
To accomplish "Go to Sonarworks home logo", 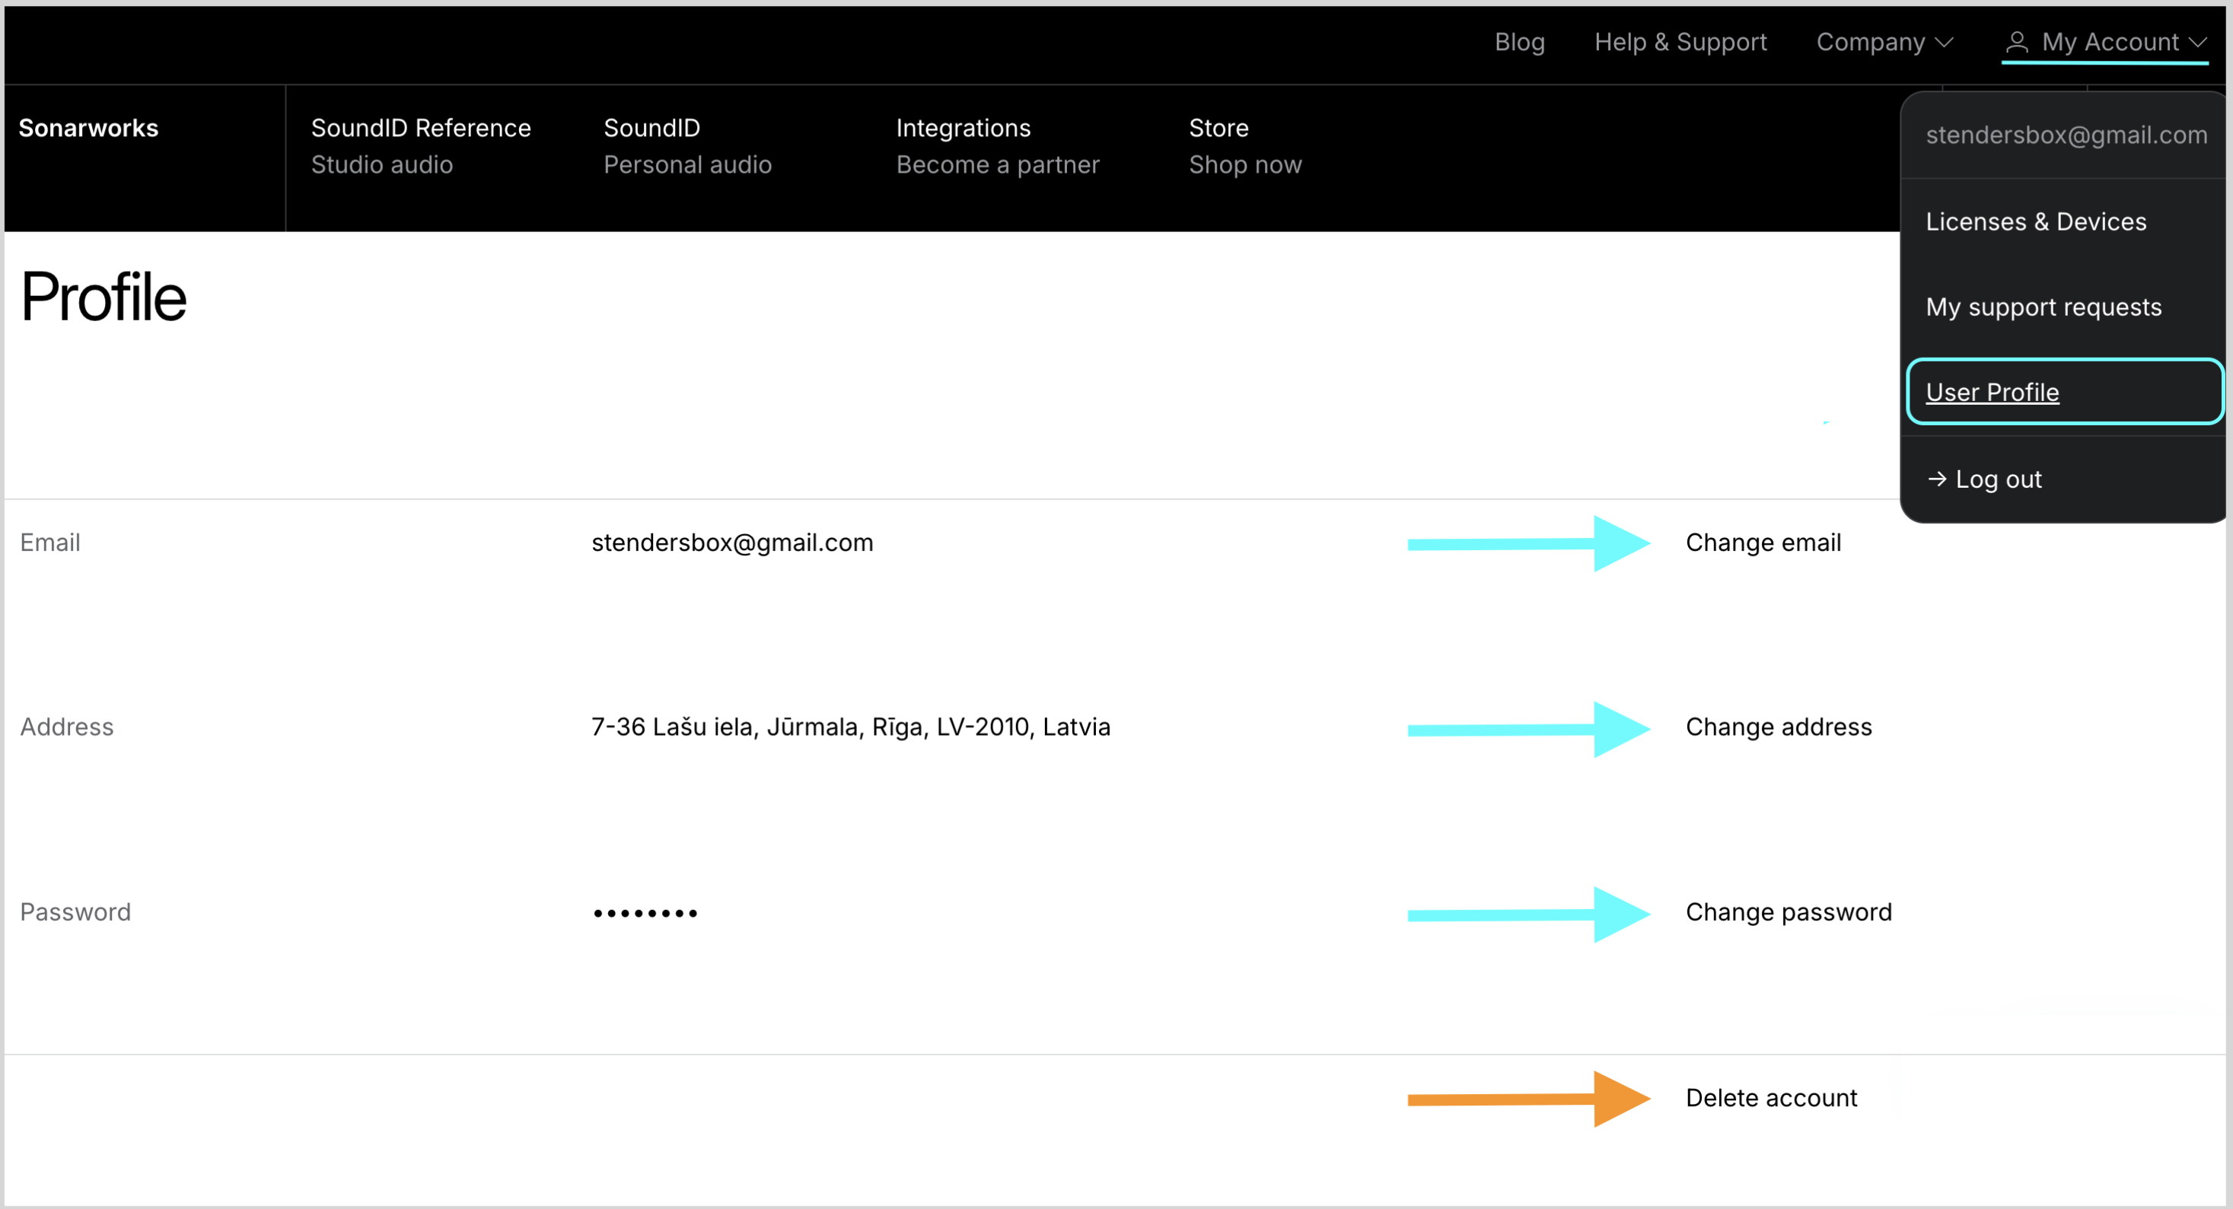I will pos(88,127).
